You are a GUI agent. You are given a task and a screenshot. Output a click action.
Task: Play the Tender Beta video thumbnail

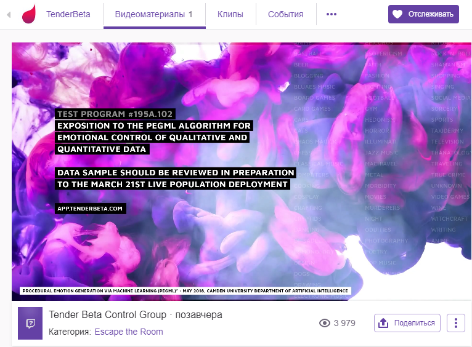241,171
